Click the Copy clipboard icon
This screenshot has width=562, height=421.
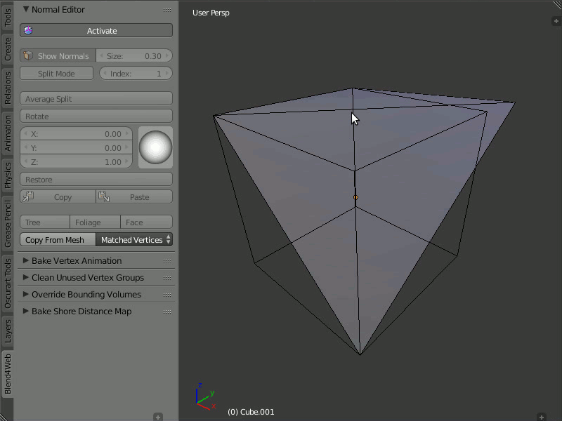(28, 197)
